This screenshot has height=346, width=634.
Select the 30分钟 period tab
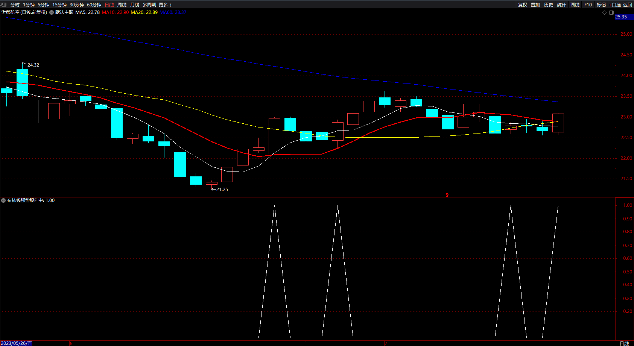point(77,5)
